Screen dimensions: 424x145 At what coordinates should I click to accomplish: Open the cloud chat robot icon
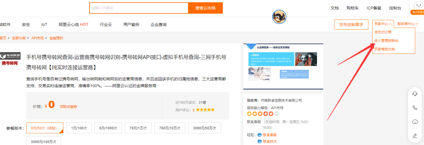tap(415, 122)
